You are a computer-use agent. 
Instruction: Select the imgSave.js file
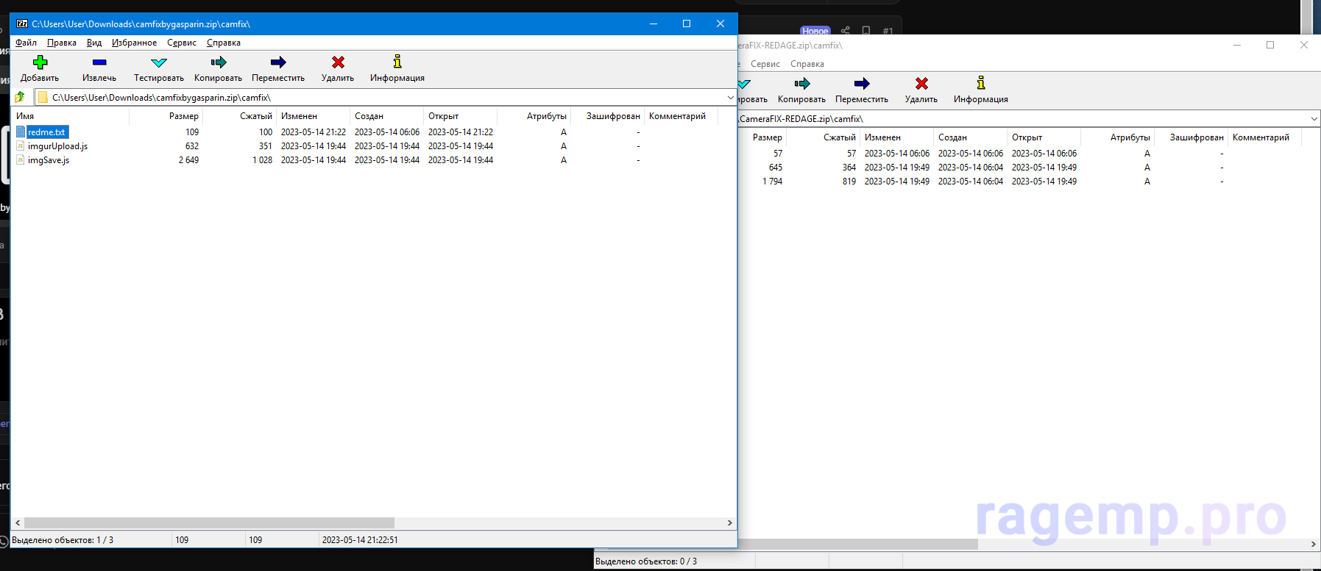coord(49,160)
